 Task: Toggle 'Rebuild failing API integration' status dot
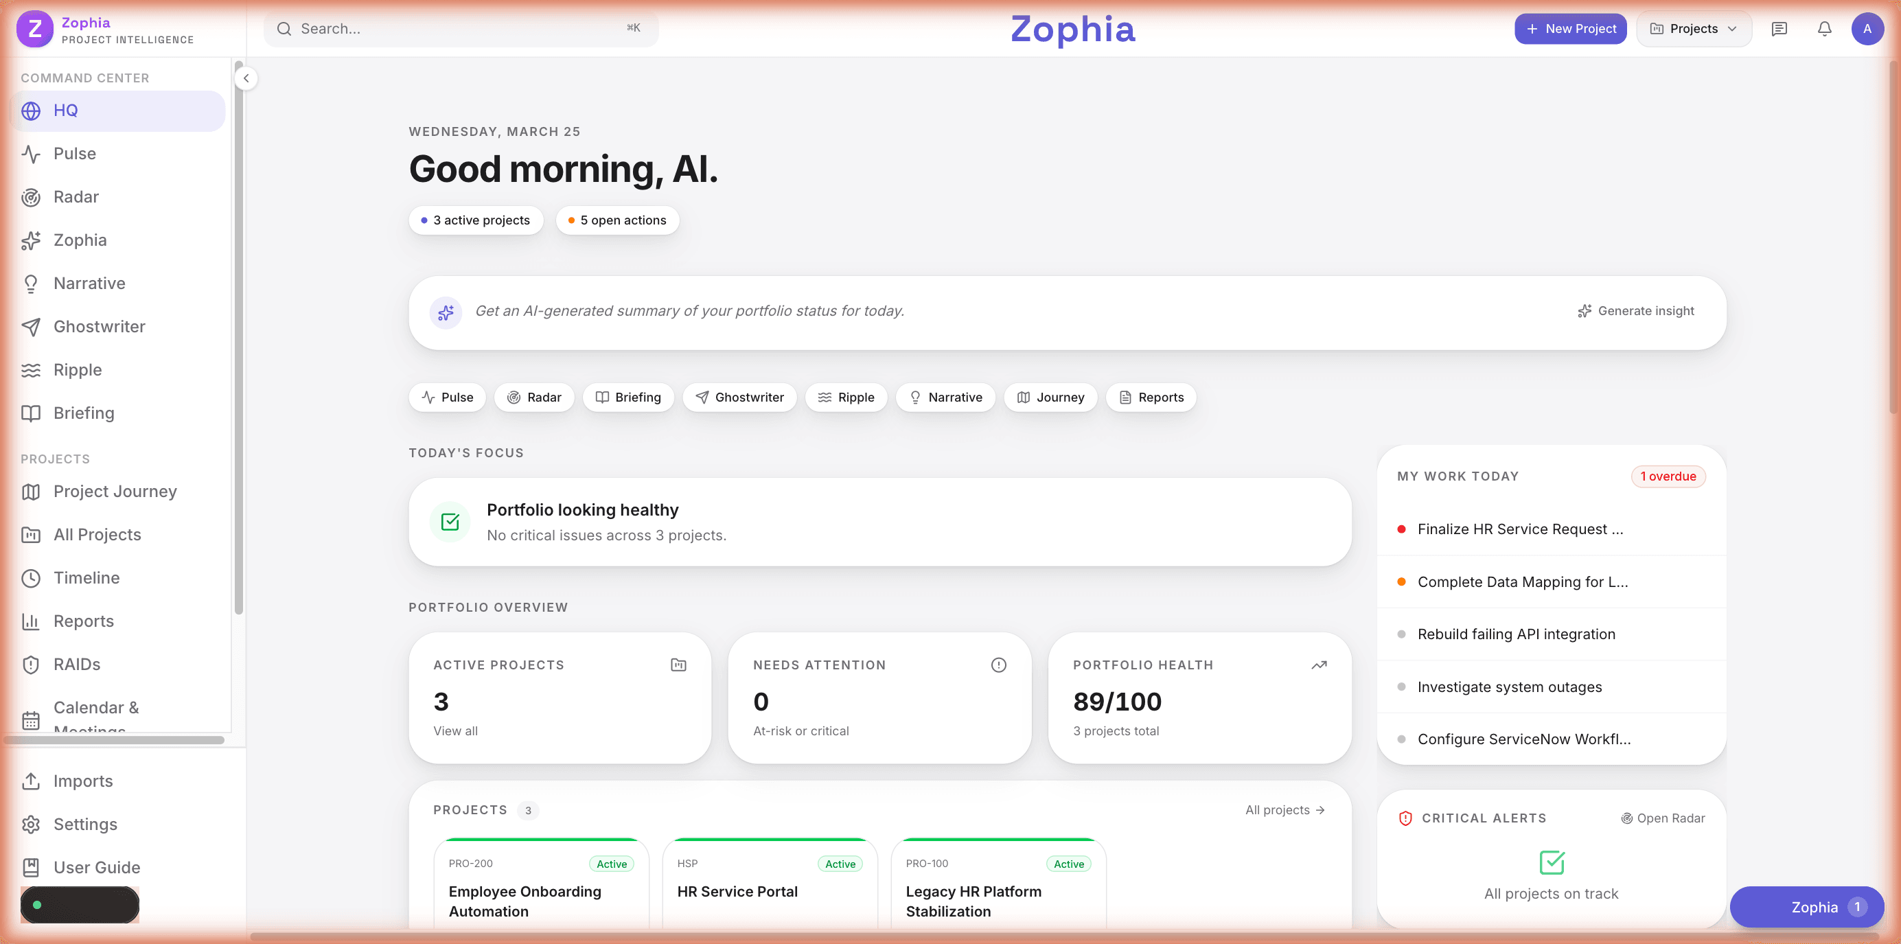[x=1401, y=633]
